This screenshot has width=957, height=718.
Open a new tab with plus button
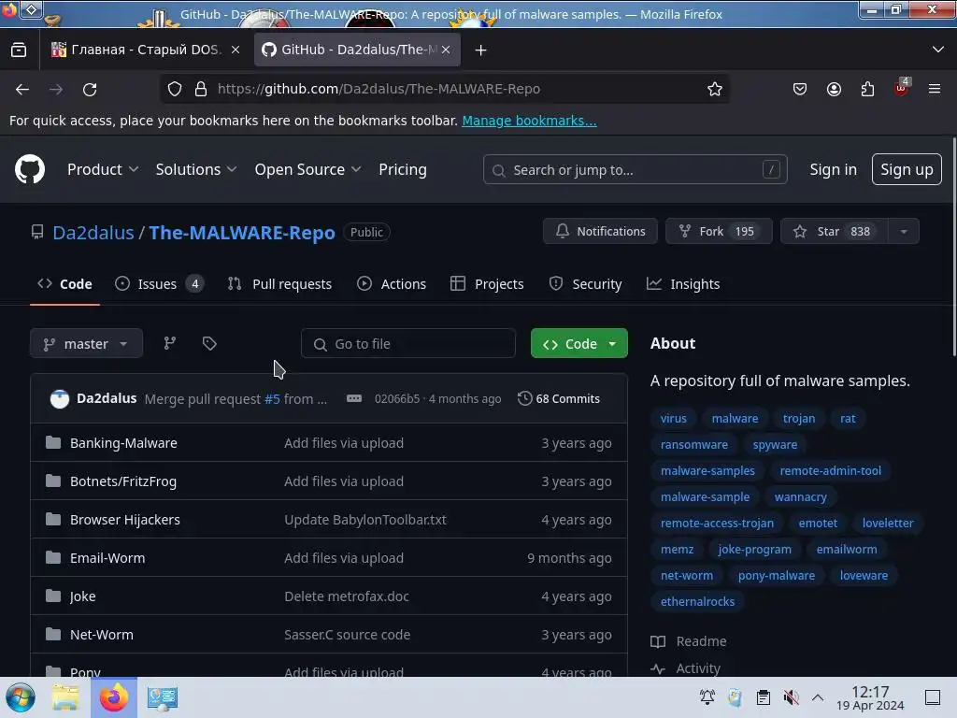tap(481, 50)
